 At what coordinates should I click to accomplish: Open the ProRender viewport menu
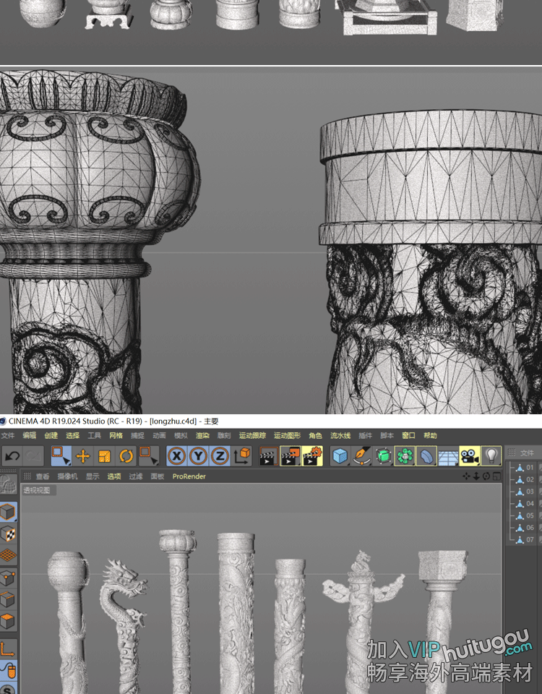[189, 476]
